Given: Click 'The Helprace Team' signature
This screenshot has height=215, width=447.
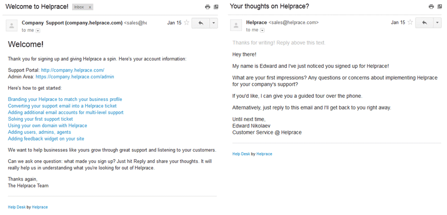Looking at the screenshot, I should 28,186.
